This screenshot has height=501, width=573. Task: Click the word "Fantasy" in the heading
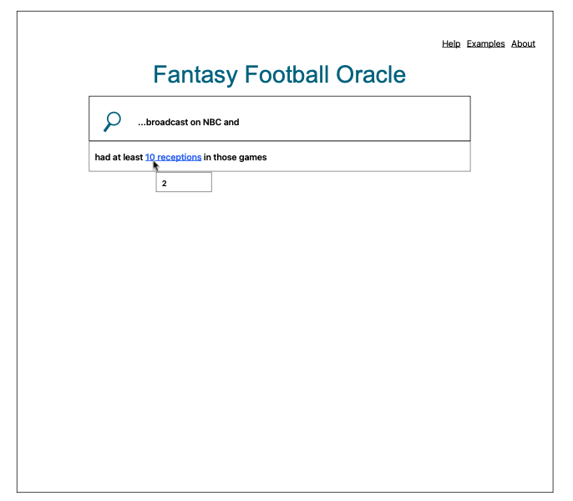pyautogui.click(x=195, y=75)
